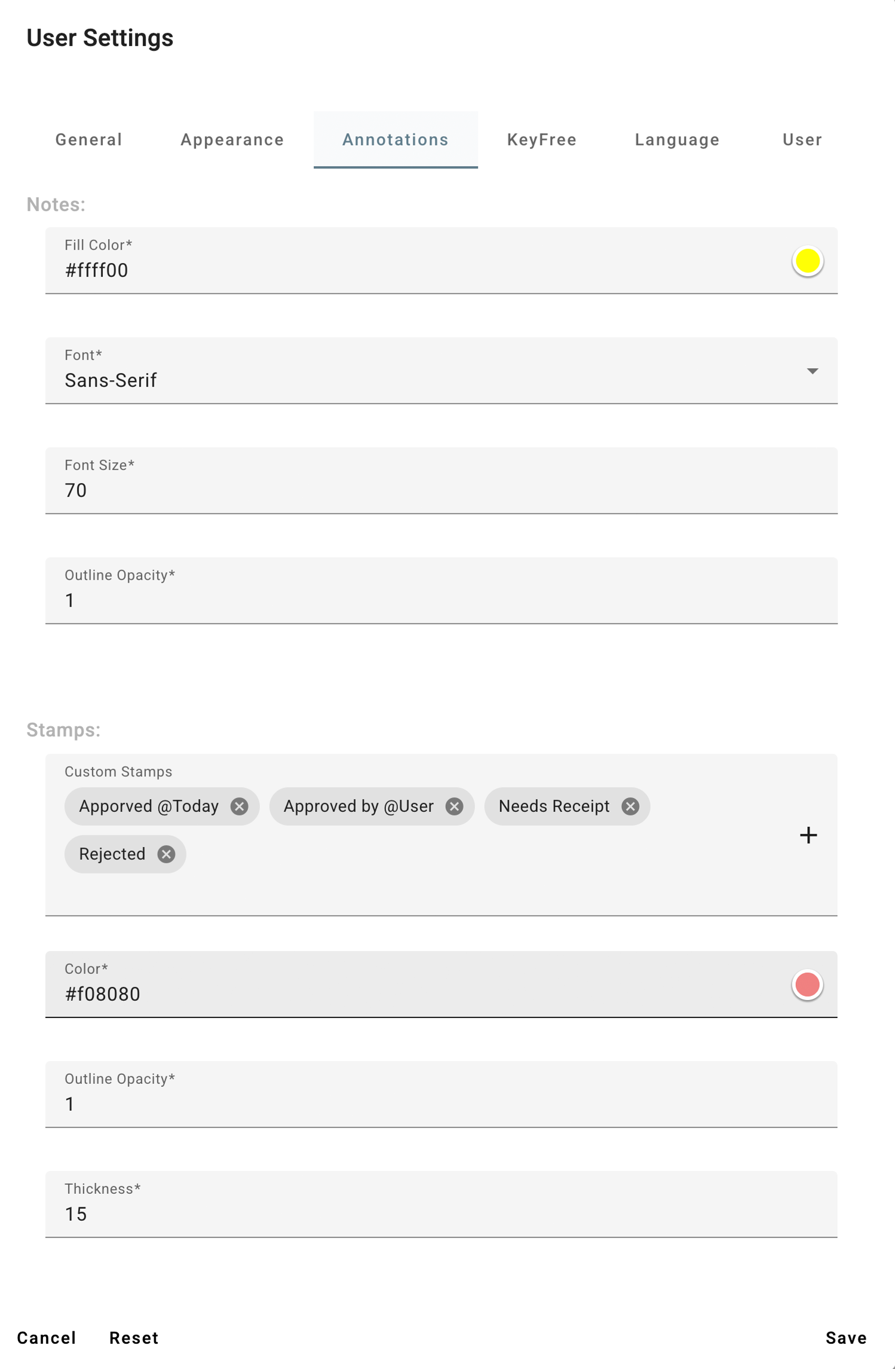Click the Save button
Viewport: 895px width, 1369px height.
click(x=845, y=1338)
